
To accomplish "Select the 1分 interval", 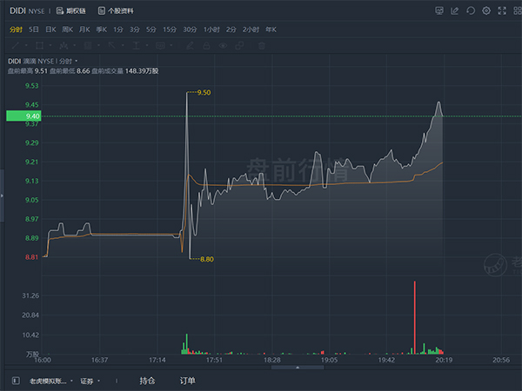I will tap(118, 30).
